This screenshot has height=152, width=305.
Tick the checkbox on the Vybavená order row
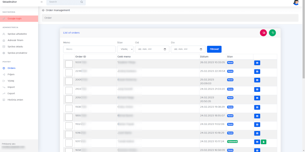point(69,143)
